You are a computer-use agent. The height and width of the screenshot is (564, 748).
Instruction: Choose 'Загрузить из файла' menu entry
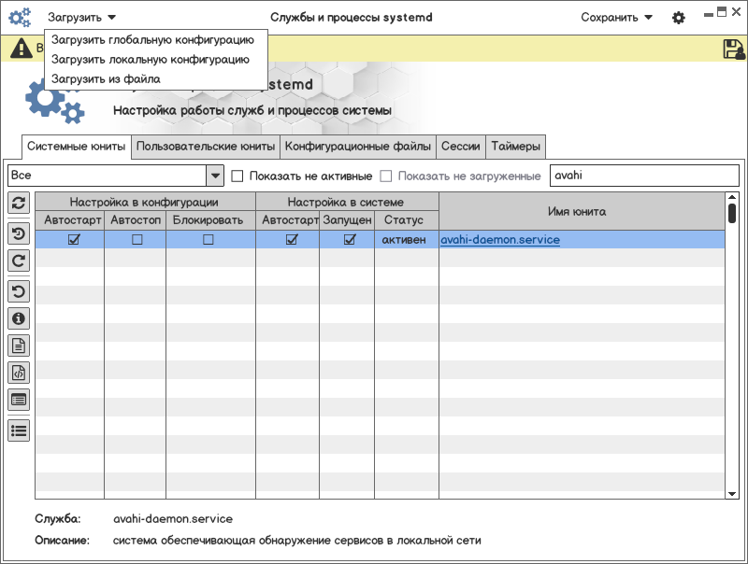106,79
